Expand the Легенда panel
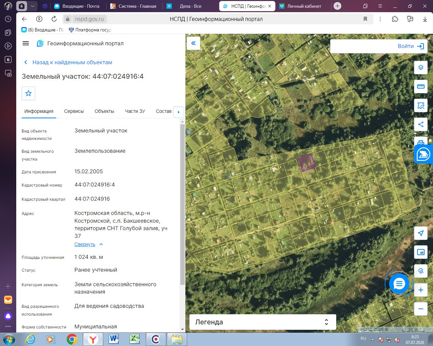This screenshot has width=433, height=346. pyautogui.click(x=263, y=322)
